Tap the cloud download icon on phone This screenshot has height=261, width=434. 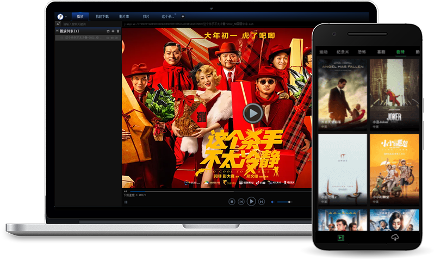(x=395, y=238)
